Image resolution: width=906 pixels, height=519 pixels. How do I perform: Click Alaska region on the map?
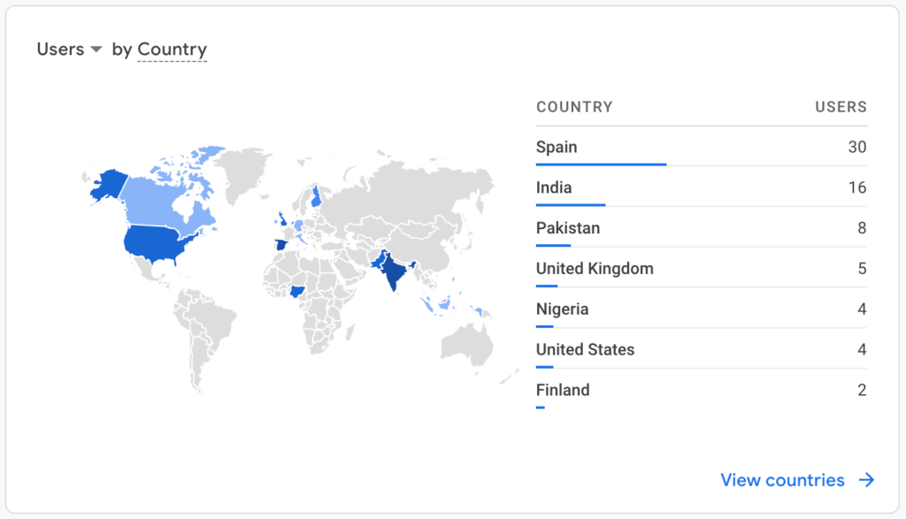[109, 185]
